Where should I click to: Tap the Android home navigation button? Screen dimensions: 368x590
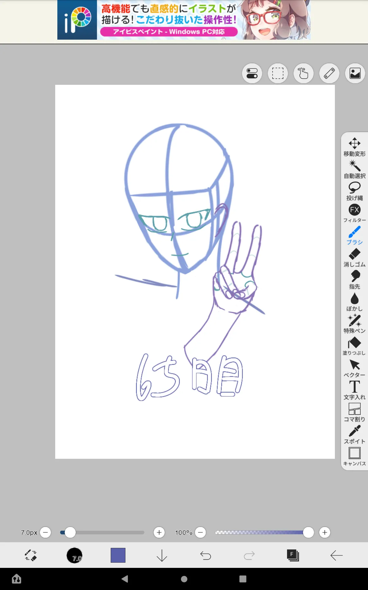point(184,579)
